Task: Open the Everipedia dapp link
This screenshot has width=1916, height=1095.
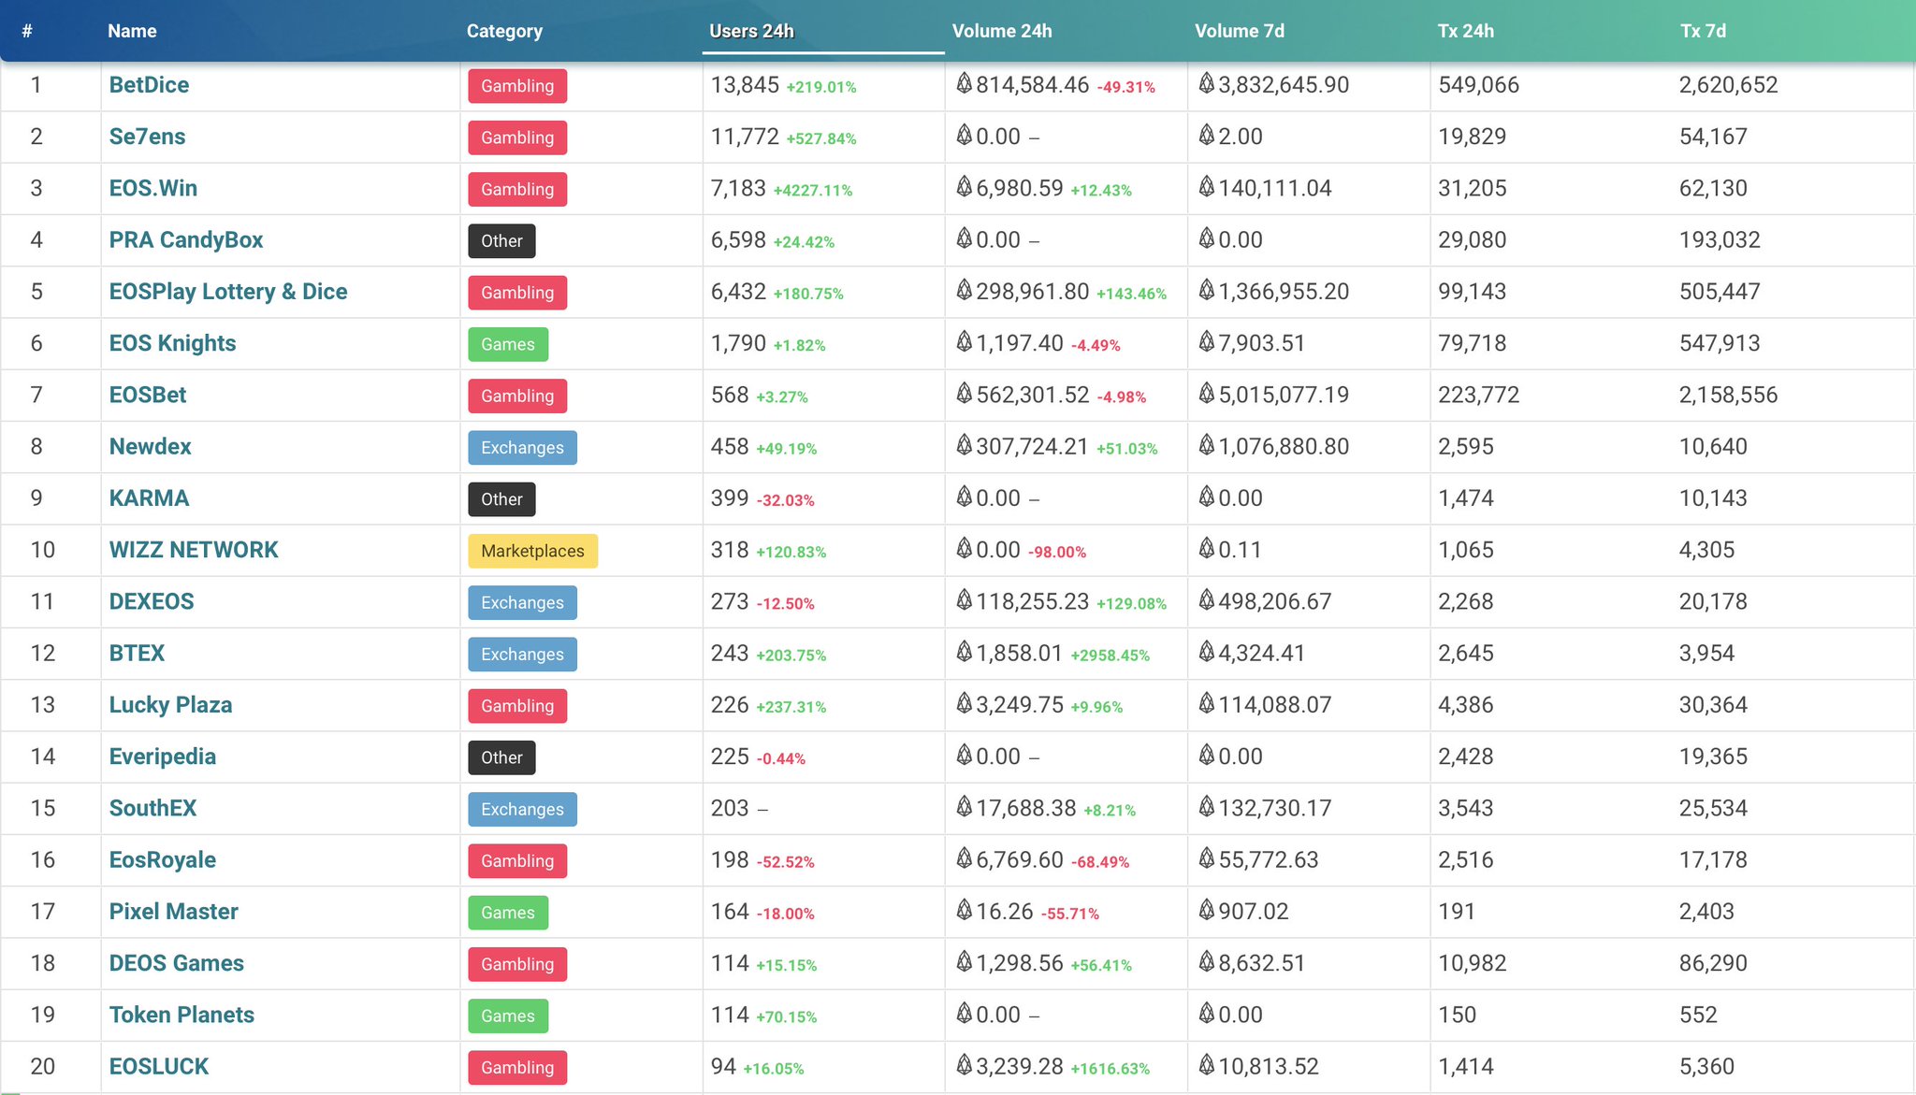Action: pos(163,756)
